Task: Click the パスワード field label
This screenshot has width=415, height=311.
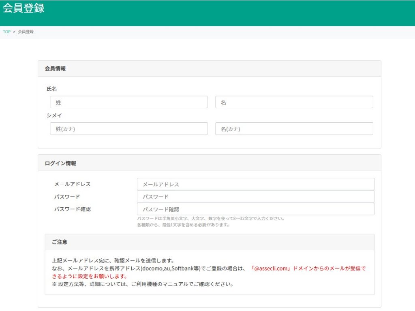Action: coord(67,196)
